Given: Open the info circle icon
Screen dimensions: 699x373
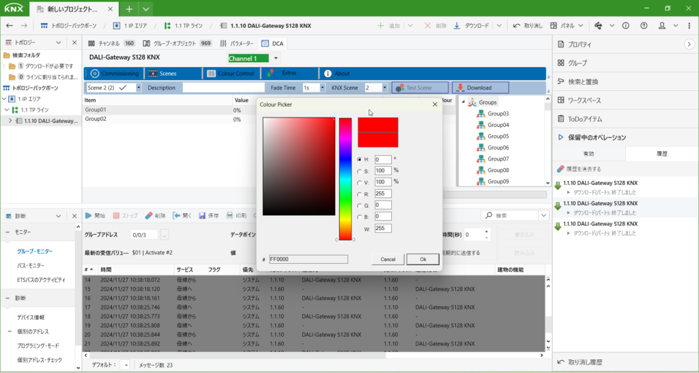Looking at the screenshot, I should [625, 26].
